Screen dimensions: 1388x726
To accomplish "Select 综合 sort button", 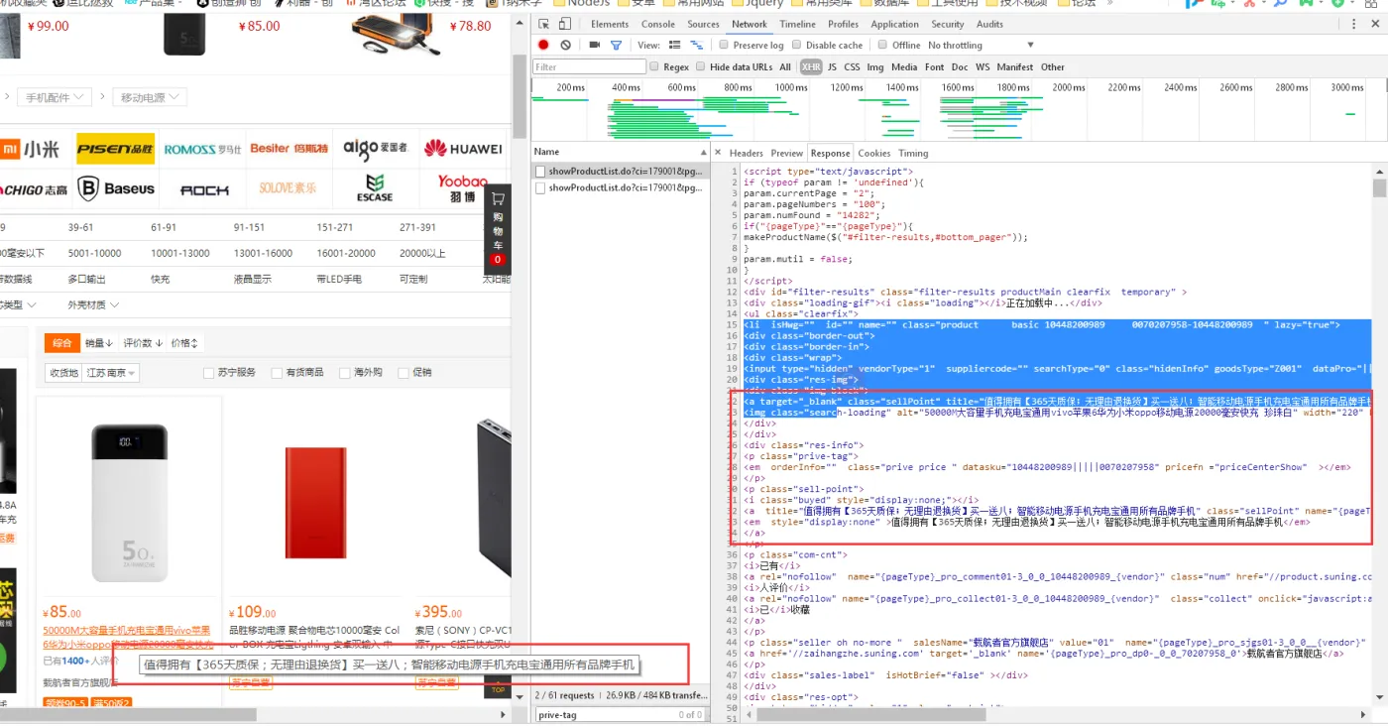I will pyautogui.click(x=61, y=343).
